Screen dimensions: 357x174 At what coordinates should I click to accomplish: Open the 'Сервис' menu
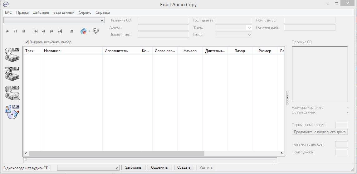pyautogui.click(x=85, y=12)
